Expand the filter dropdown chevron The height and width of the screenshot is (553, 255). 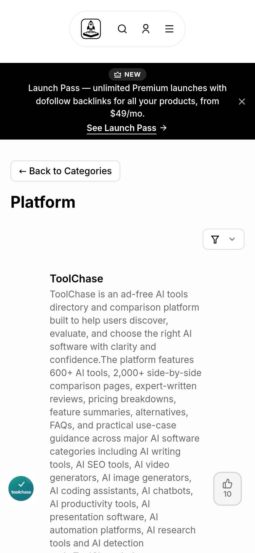pos(232,239)
